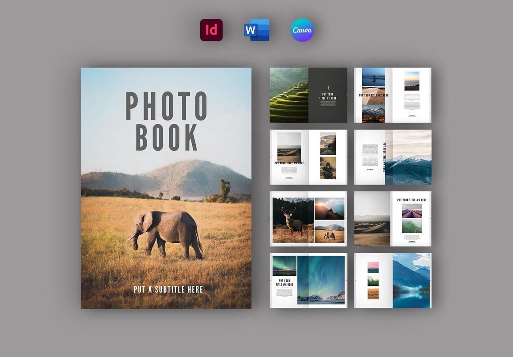Screen dimensions: 513x357
Task: Click the Microsoft Word icon
Action: pos(256,30)
